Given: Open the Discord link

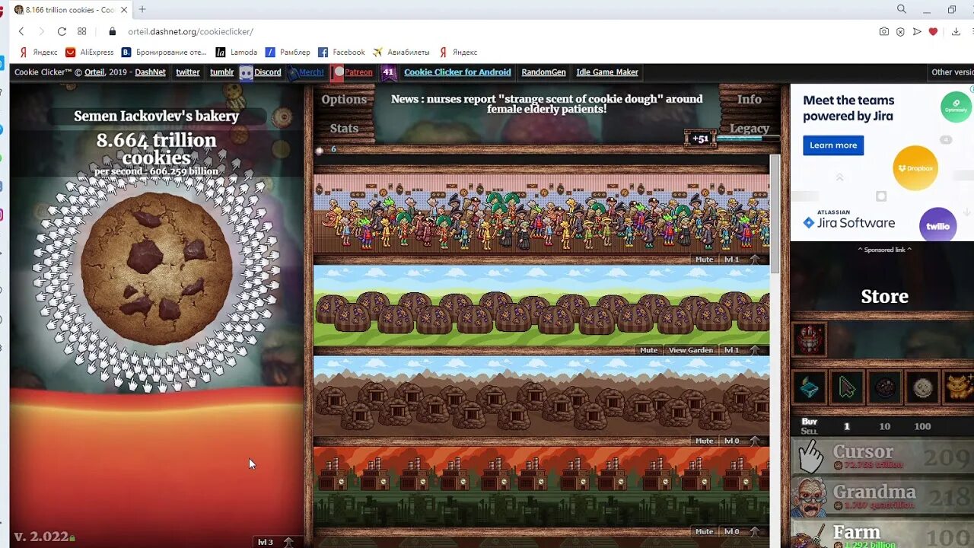Looking at the screenshot, I should [260, 72].
